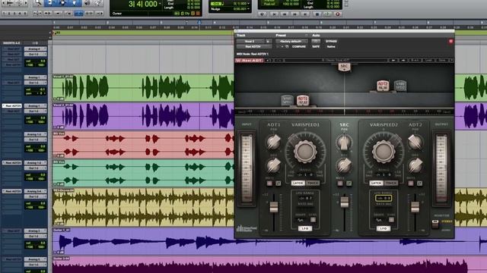Open the Varispeed1 LFO shape selector
487x273 pixels.
tap(301, 220)
